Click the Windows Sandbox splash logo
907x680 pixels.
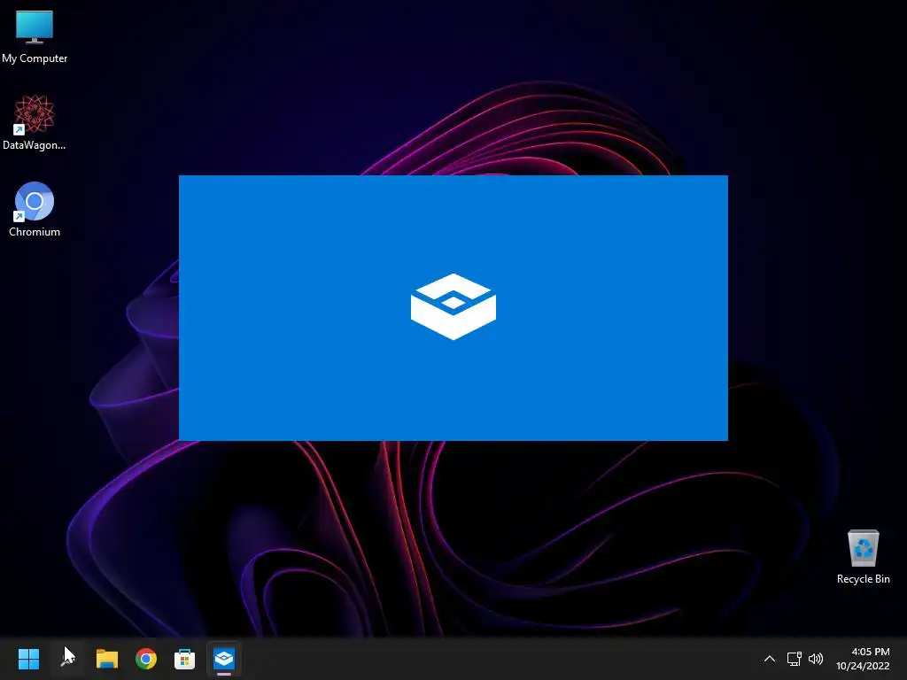coord(453,306)
